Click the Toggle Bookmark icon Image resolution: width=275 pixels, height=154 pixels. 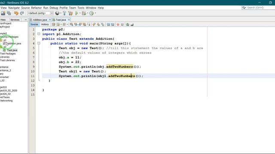click(103, 24)
